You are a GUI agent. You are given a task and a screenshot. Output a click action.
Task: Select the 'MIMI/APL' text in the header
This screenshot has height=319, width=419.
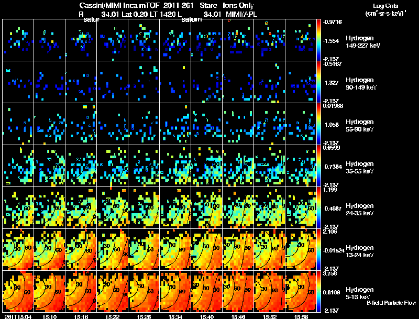(241, 14)
